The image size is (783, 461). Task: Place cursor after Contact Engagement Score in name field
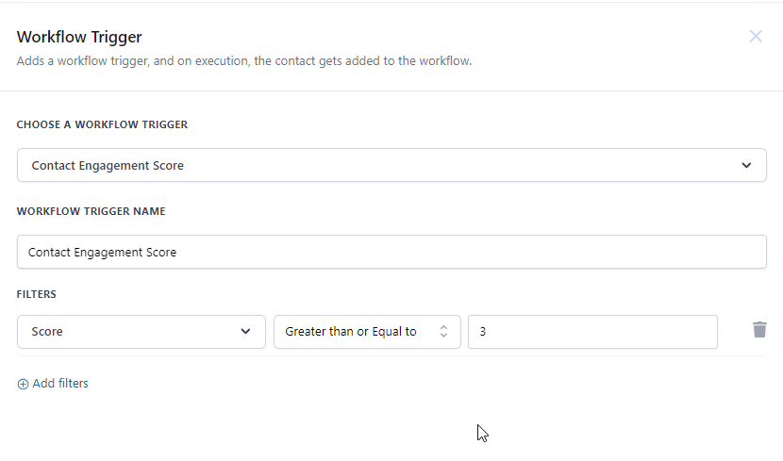pyautogui.click(x=178, y=253)
